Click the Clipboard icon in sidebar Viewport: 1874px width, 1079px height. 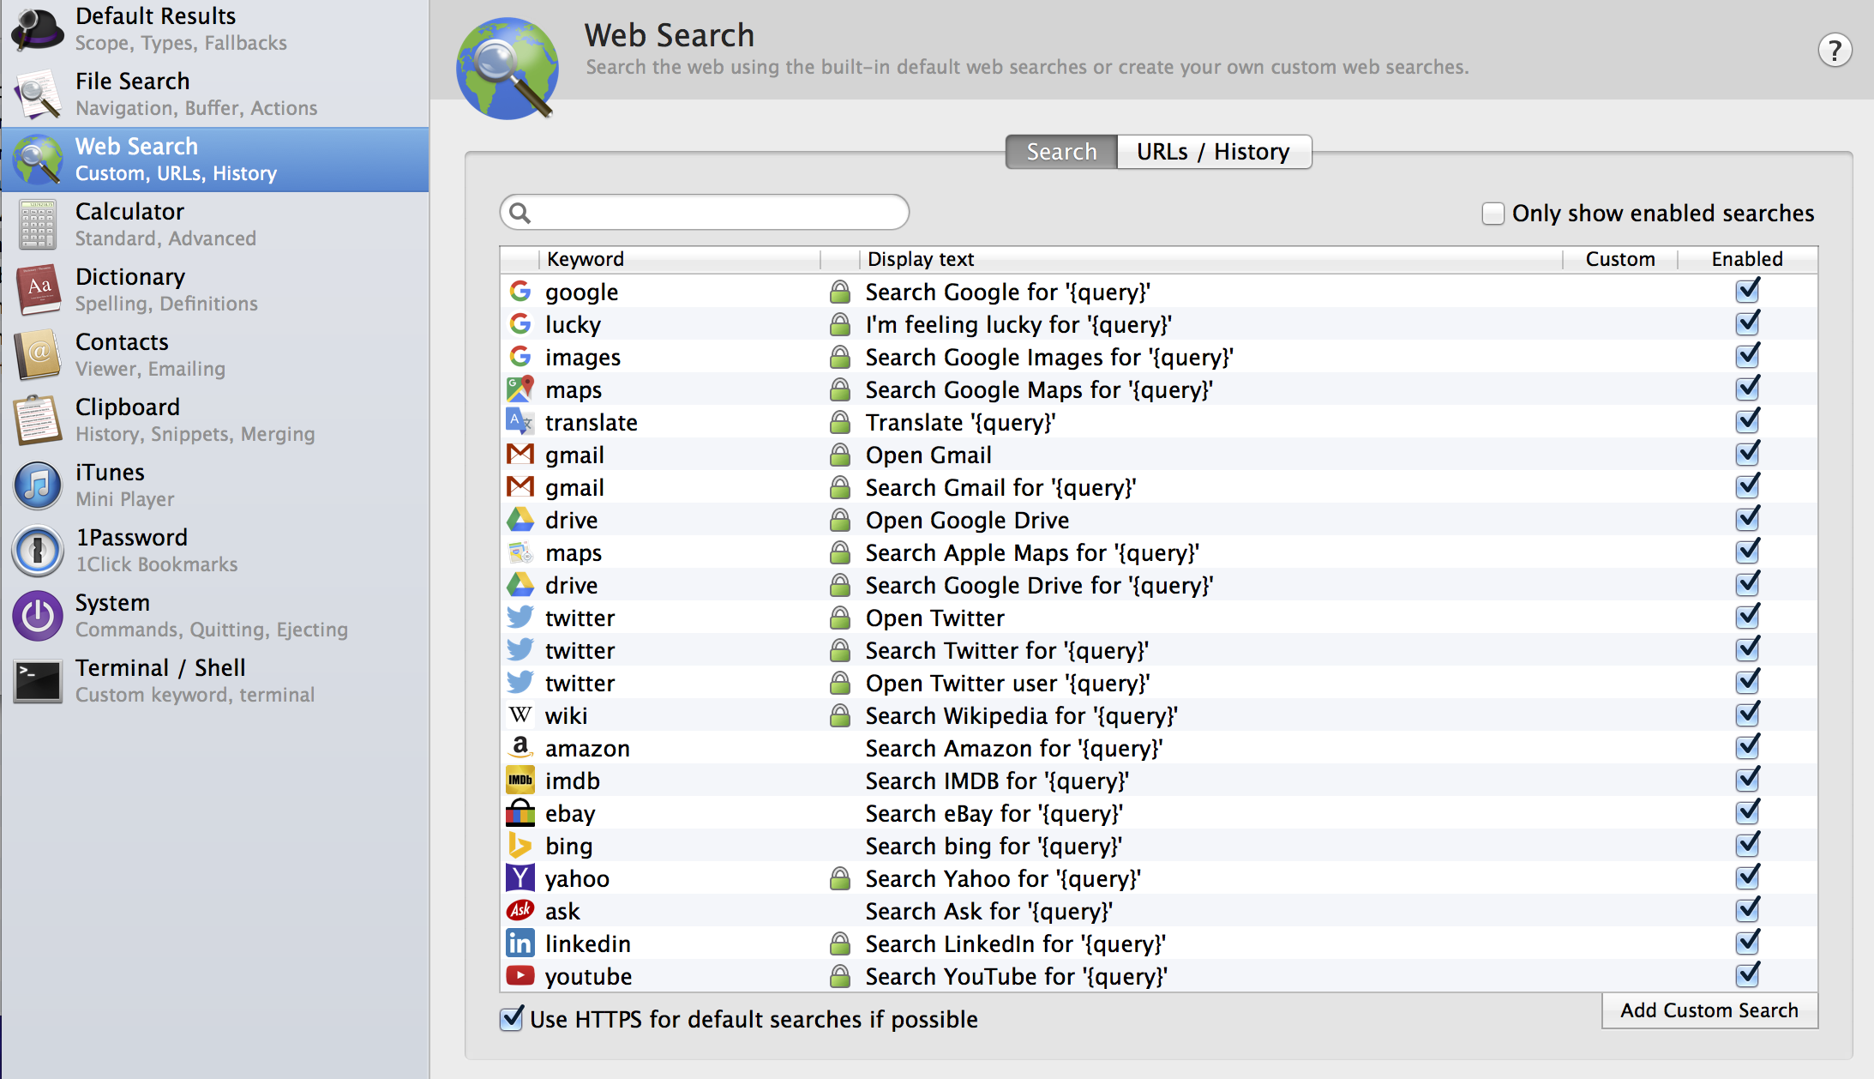click(38, 420)
